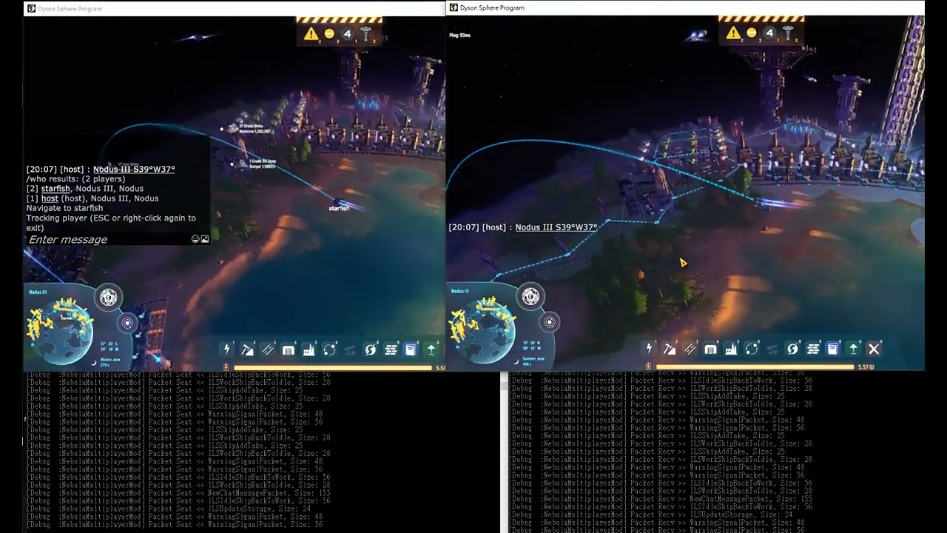This screenshot has height=533, width=947.
Task: Open Resource Gathering category in right window
Action: (x=670, y=349)
